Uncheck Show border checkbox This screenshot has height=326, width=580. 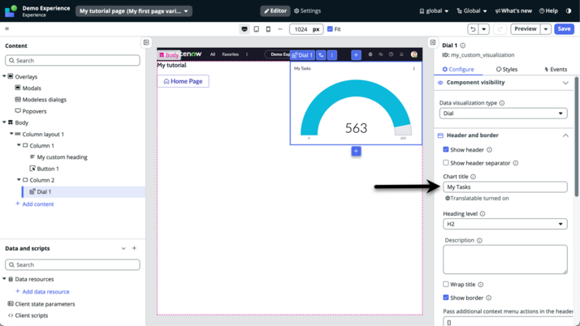tap(446, 298)
